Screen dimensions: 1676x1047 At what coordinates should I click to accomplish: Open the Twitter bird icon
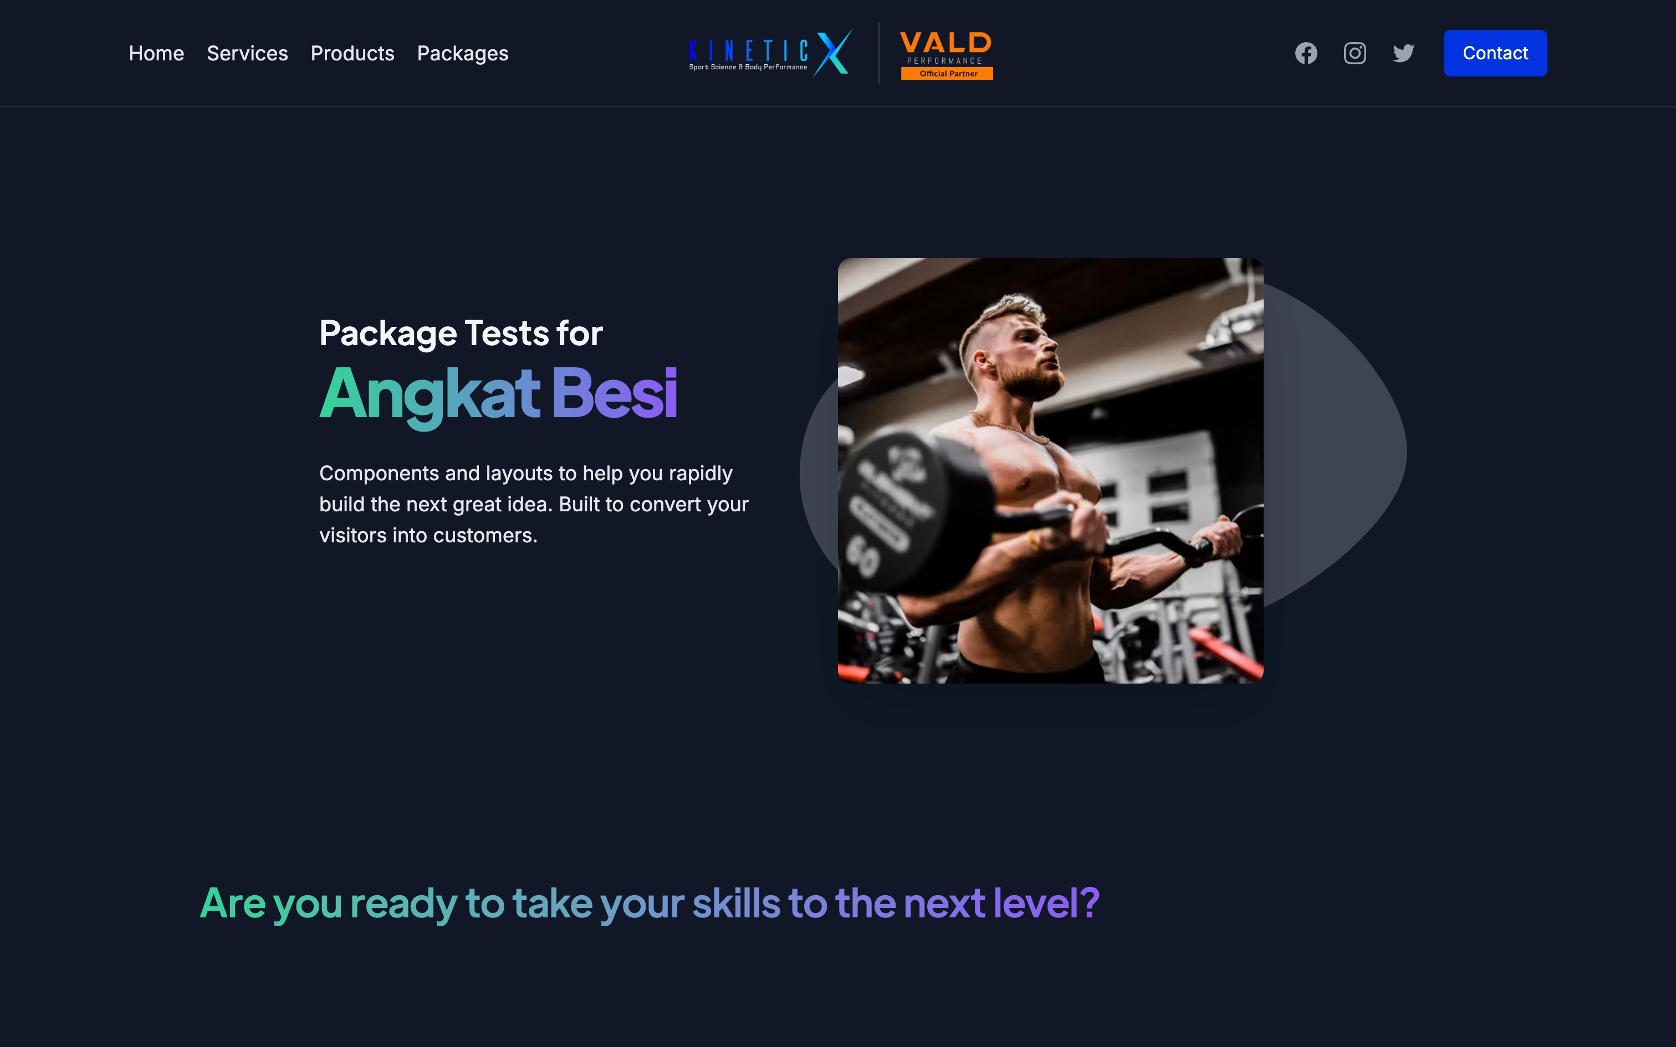tap(1403, 53)
